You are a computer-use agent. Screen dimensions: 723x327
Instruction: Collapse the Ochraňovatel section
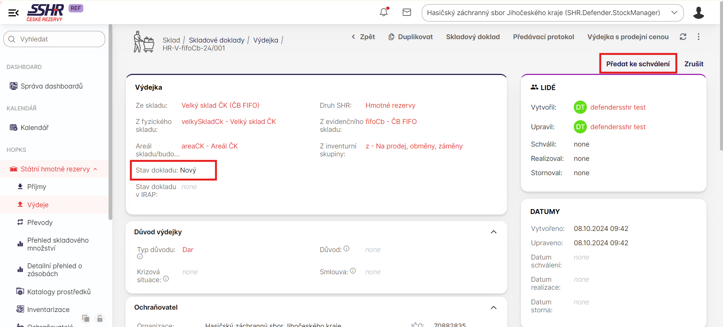(x=493, y=308)
